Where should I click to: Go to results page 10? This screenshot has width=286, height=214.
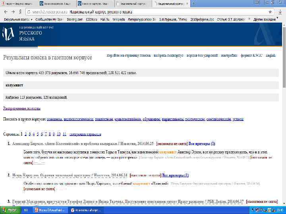click(x=58, y=134)
